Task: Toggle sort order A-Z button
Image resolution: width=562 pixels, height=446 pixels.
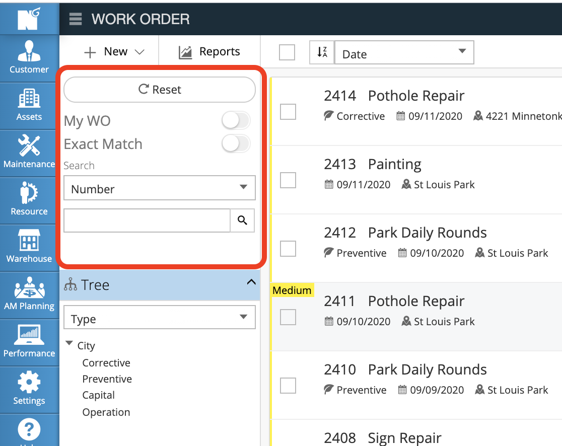Action: tap(322, 52)
